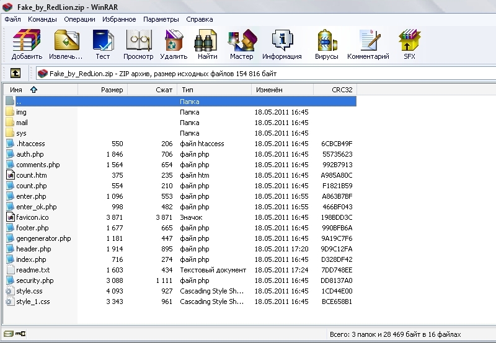Click the 18.05.2011 17:20 date cell
Viewport: 496px width, 343px height.
[281, 249]
